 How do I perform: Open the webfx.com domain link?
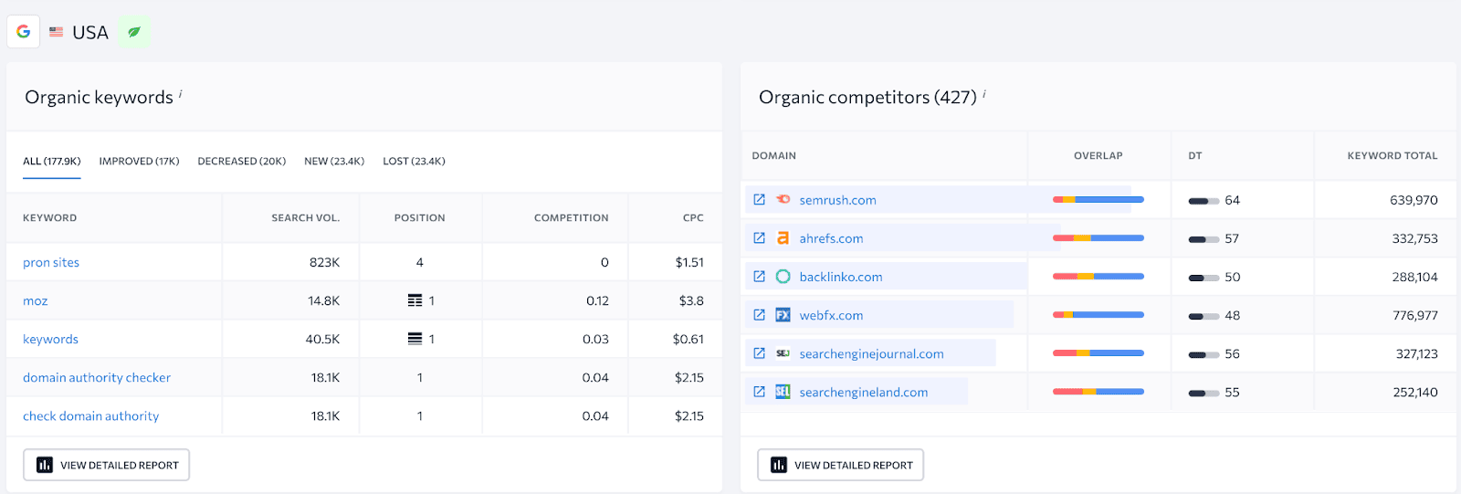831,315
